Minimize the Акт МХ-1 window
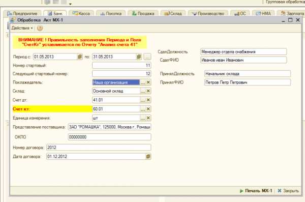The image size is (305, 202). (x=283, y=20)
